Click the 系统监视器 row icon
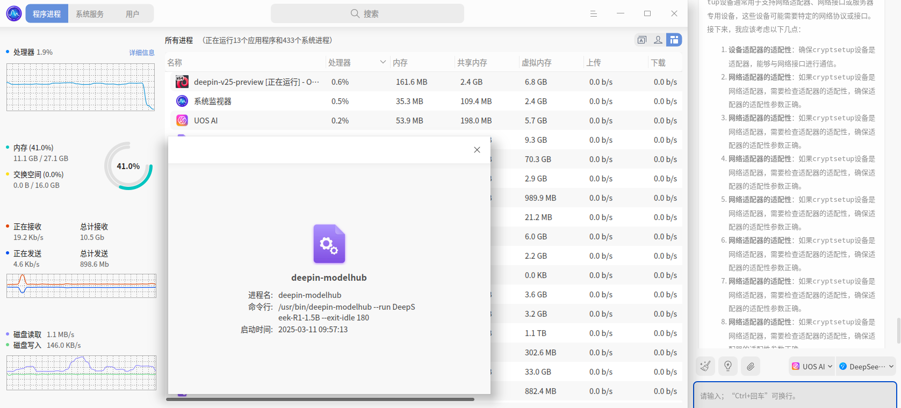 182,101
